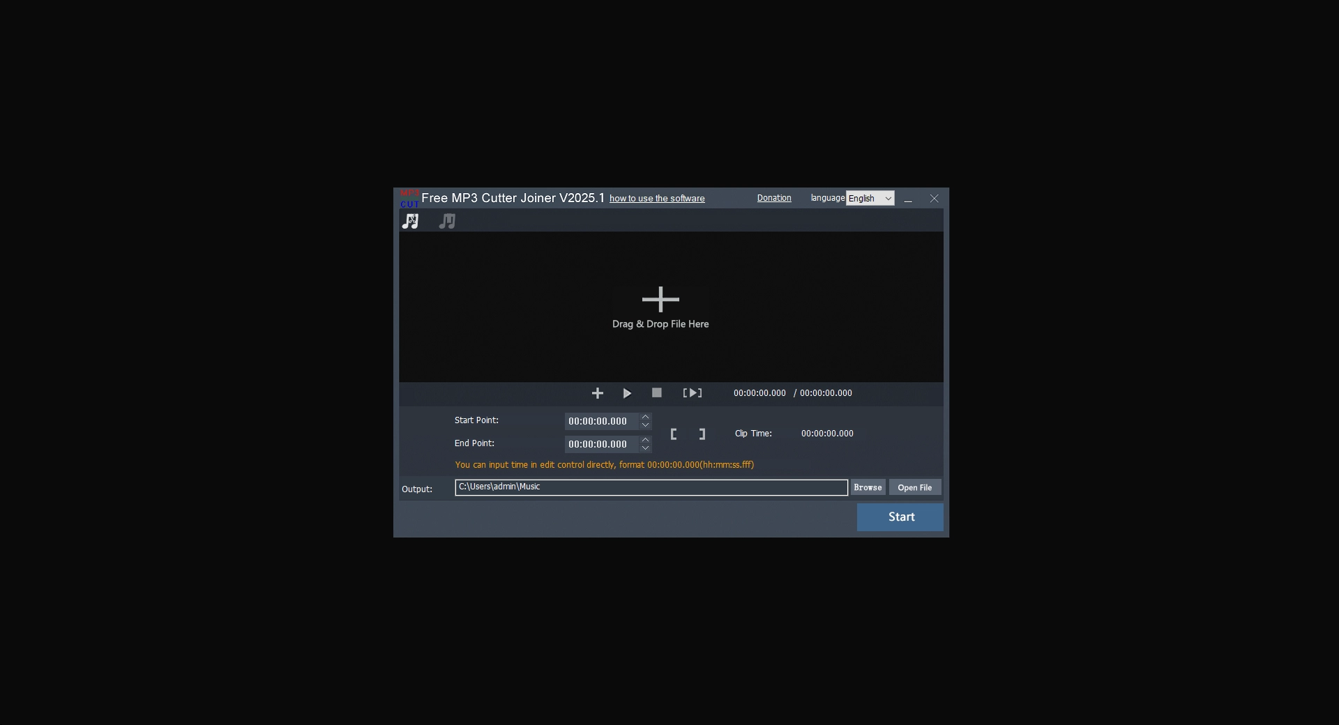Add an audio file using the plus icon
1339x725 pixels.
597,393
